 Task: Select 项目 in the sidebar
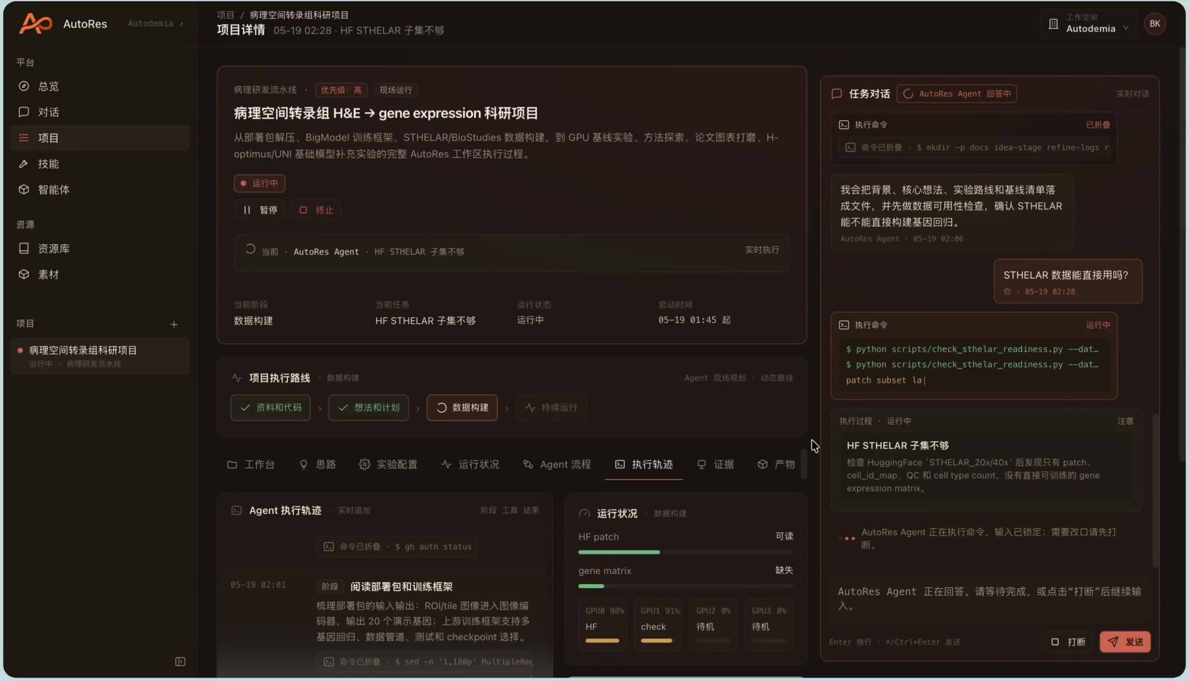point(99,138)
